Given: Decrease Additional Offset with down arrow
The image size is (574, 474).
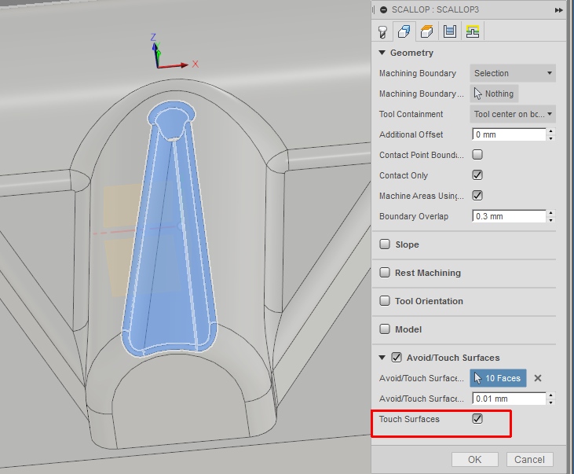Looking at the screenshot, I should (551, 138).
